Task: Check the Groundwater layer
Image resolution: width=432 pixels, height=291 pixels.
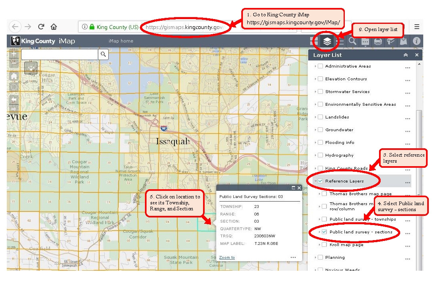Action: pyautogui.click(x=321, y=130)
